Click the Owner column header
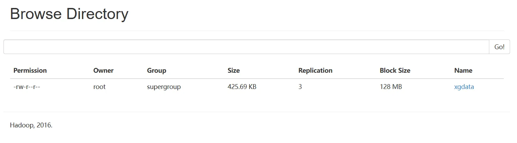This screenshot has height=143, width=517. (x=103, y=70)
